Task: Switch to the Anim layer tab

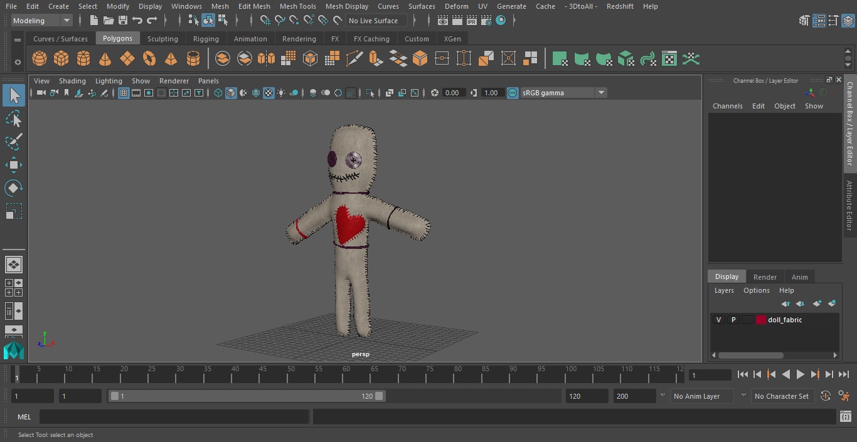Action: (799, 277)
